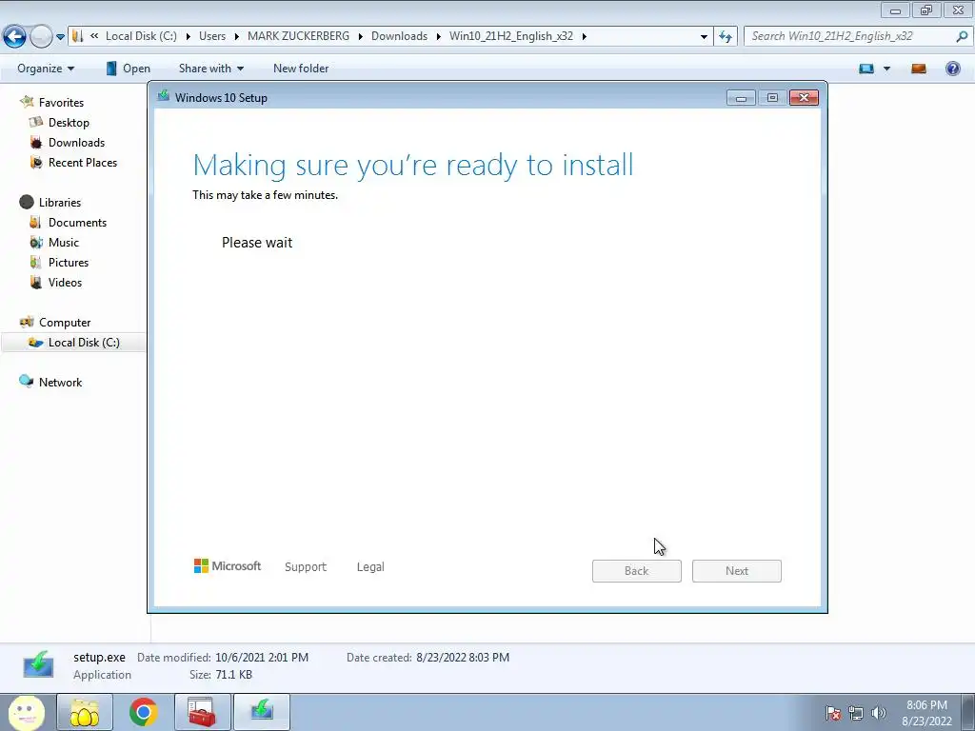Click the Start button on the taskbar
Image resolution: width=975 pixels, height=731 pixels.
[26, 712]
